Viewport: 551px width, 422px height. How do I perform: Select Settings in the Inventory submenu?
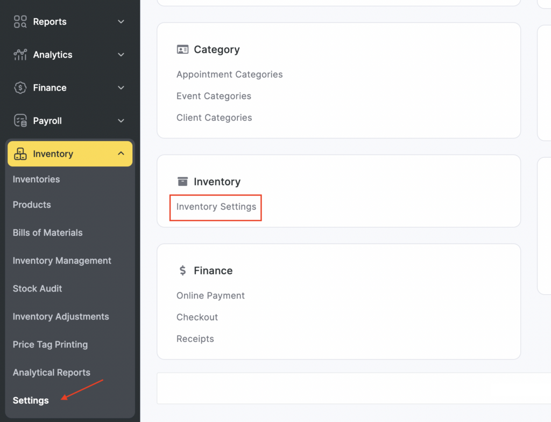click(x=31, y=401)
